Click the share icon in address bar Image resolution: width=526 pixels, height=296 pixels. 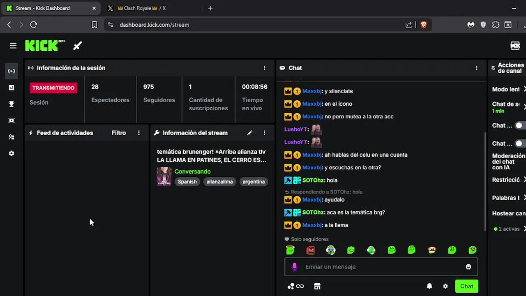[409, 25]
